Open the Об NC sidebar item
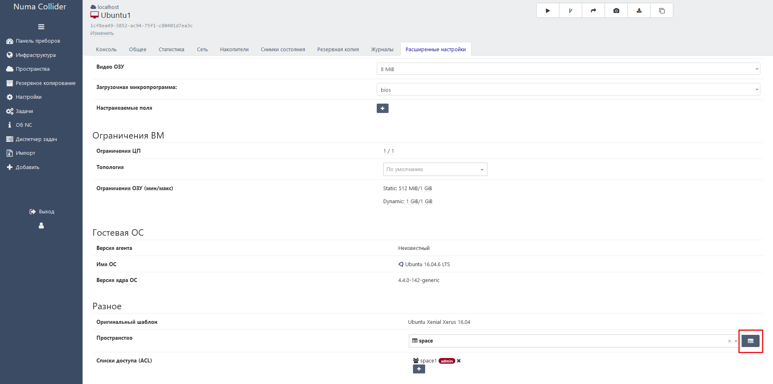 tap(20, 125)
